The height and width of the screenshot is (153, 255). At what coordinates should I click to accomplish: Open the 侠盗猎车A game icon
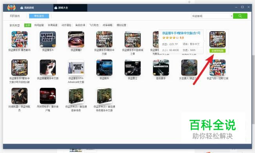(48, 39)
